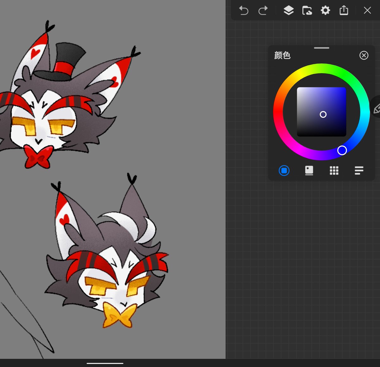Click the color panel drag handle

pos(322,48)
